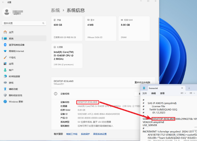
Task: Close the license.txt Notepad tab
Action: pos(182,88)
